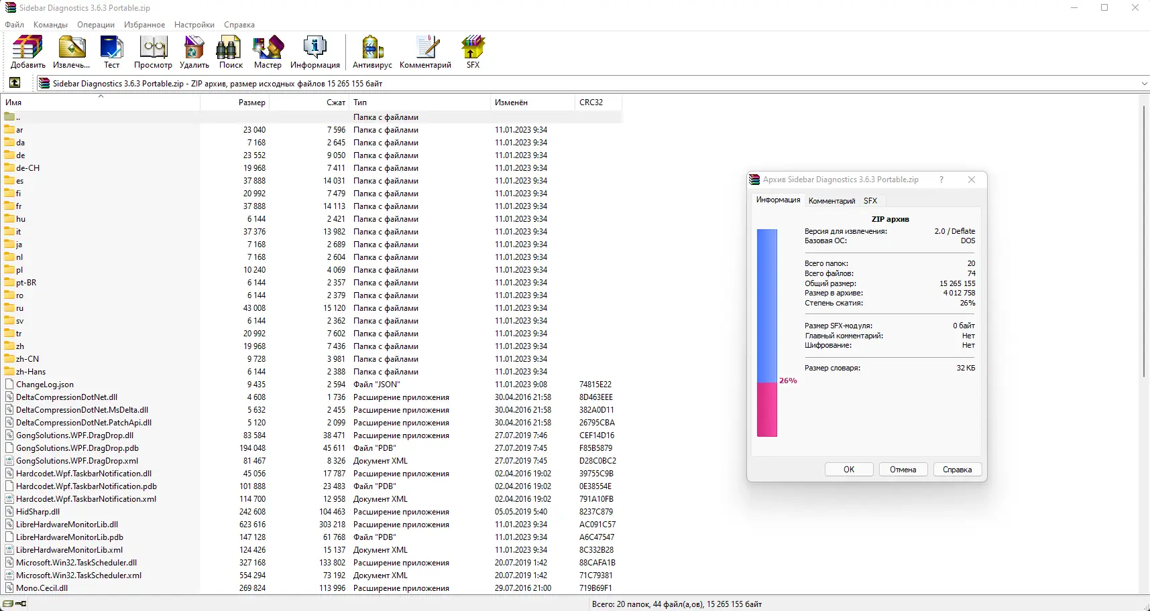The height and width of the screenshot is (611, 1150).
Task: Select Microsoft.Win32.TaskScheduler.dll file row
Action: tap(311, 563)
